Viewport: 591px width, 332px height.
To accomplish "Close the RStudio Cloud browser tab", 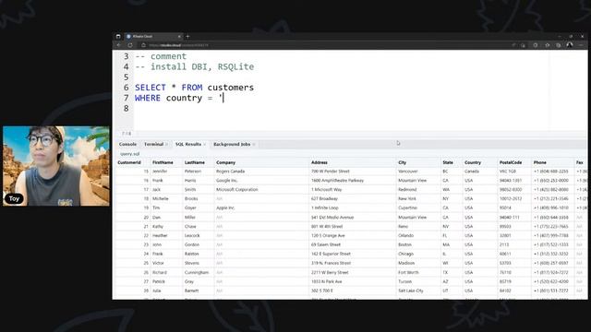I will pyautogui.click(x=179, y=37).
